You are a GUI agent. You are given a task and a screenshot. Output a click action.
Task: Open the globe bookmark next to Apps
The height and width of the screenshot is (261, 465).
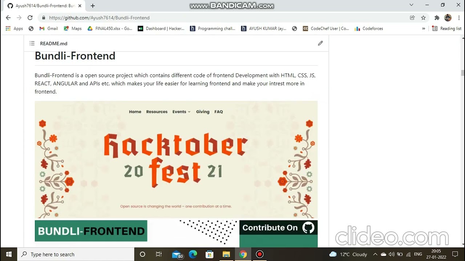point(31,28)
